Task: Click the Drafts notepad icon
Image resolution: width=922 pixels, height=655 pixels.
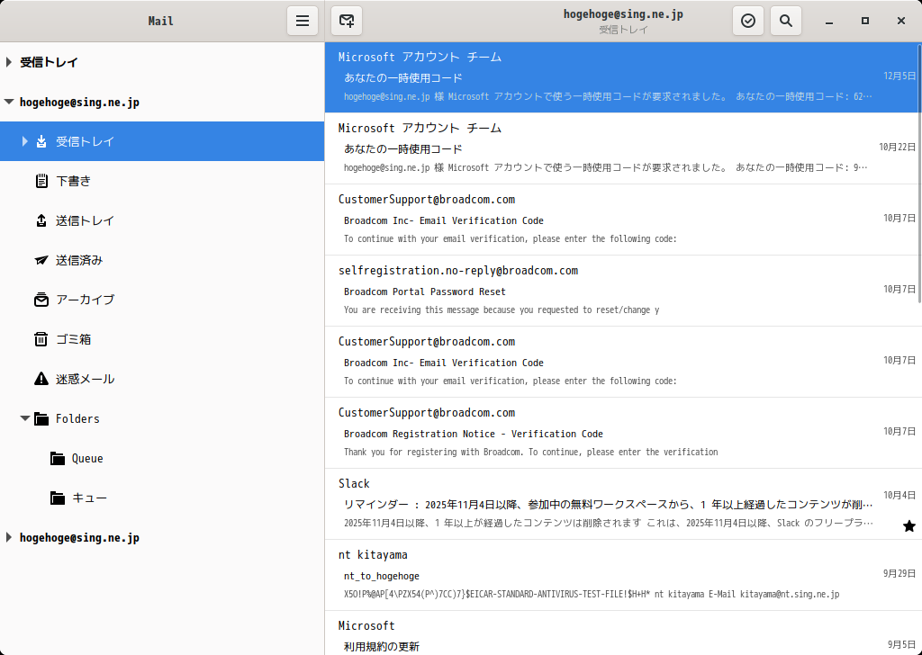Action: pyautogui.click(x=41, y=181)
